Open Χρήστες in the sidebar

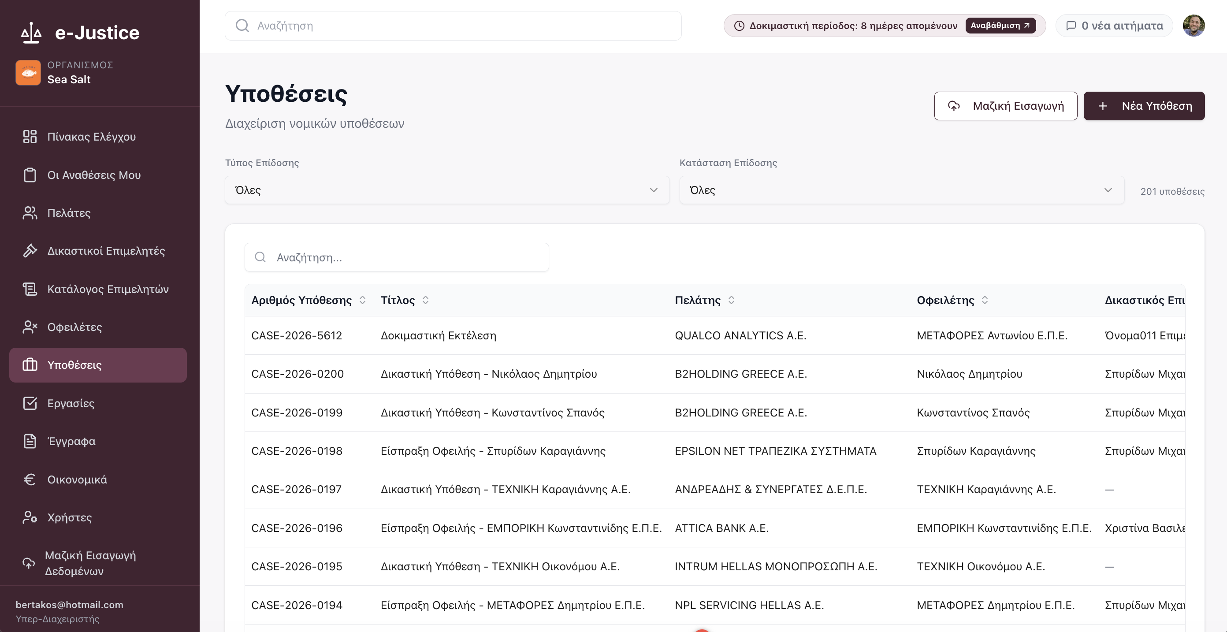pos(98,517)
